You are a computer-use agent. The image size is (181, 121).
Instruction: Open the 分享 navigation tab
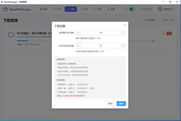tap(84, 9)
